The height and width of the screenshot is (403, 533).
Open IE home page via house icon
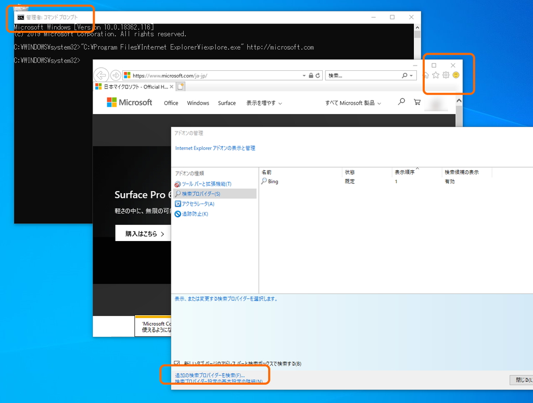tap(426, 75)
